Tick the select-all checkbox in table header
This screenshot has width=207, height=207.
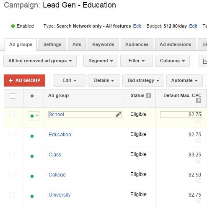click(12, 96)
